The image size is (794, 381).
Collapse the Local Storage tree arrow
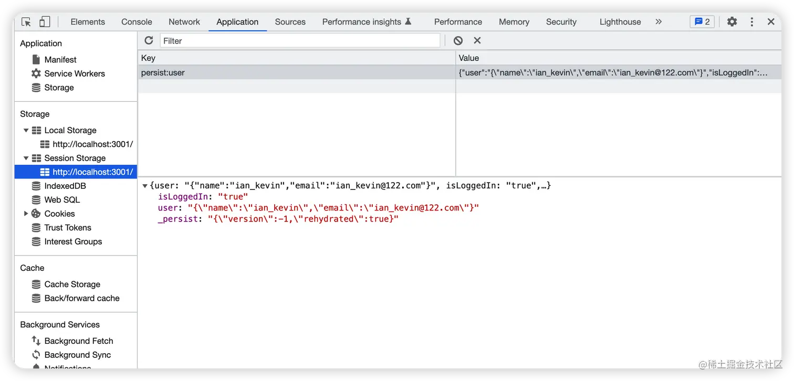tap(26, 130)
